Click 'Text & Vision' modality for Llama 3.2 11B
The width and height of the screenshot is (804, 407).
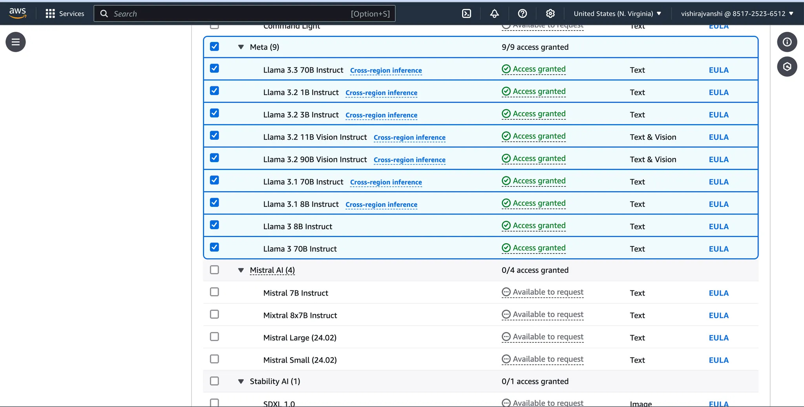point(653,137)
